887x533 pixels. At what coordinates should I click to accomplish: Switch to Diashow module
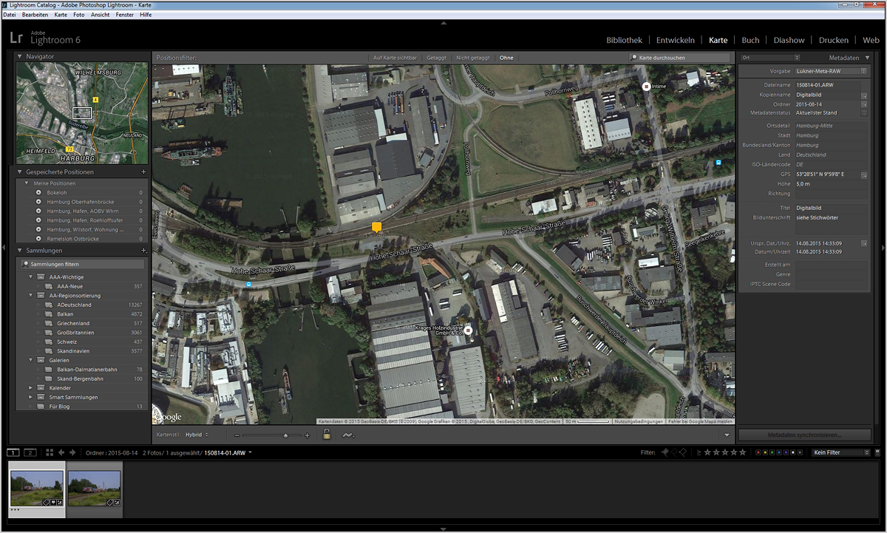point(789,40)
